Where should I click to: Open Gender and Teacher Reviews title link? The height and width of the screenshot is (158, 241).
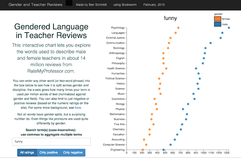35,5
